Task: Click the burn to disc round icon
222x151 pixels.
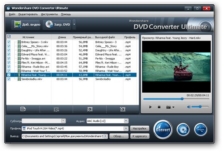Action: point(183,130)
